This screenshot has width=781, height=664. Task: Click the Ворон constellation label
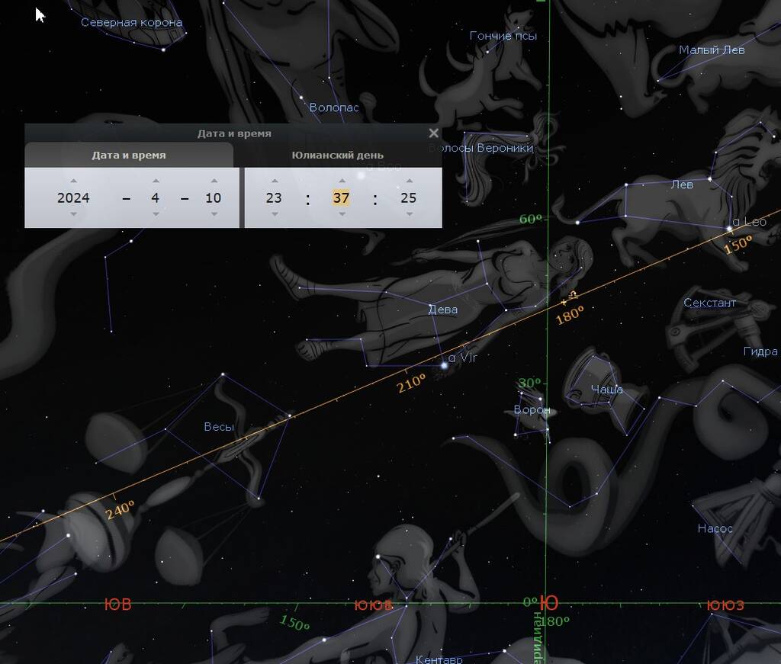click(x=532, y=410)
